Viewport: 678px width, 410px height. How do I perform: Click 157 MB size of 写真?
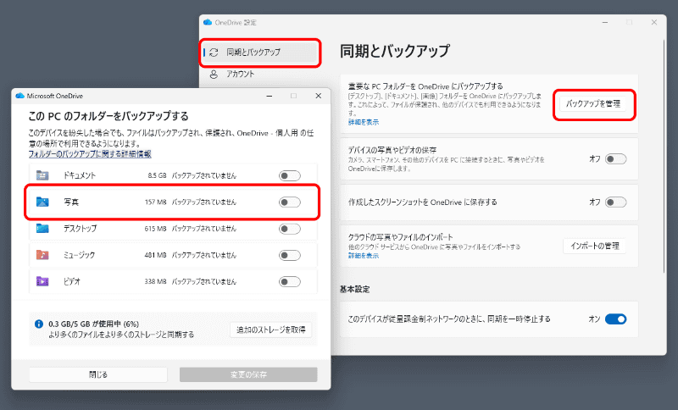(156, 202)
